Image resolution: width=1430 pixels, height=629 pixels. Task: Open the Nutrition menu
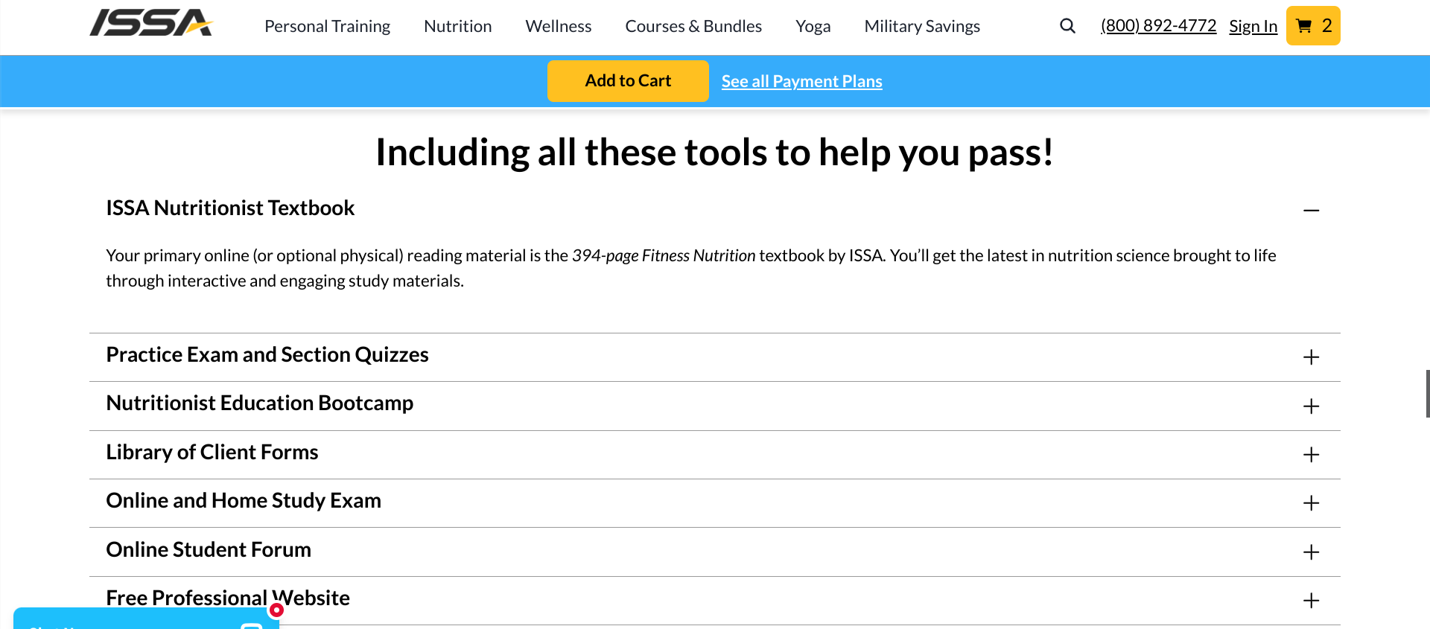(x=457, y=27)
